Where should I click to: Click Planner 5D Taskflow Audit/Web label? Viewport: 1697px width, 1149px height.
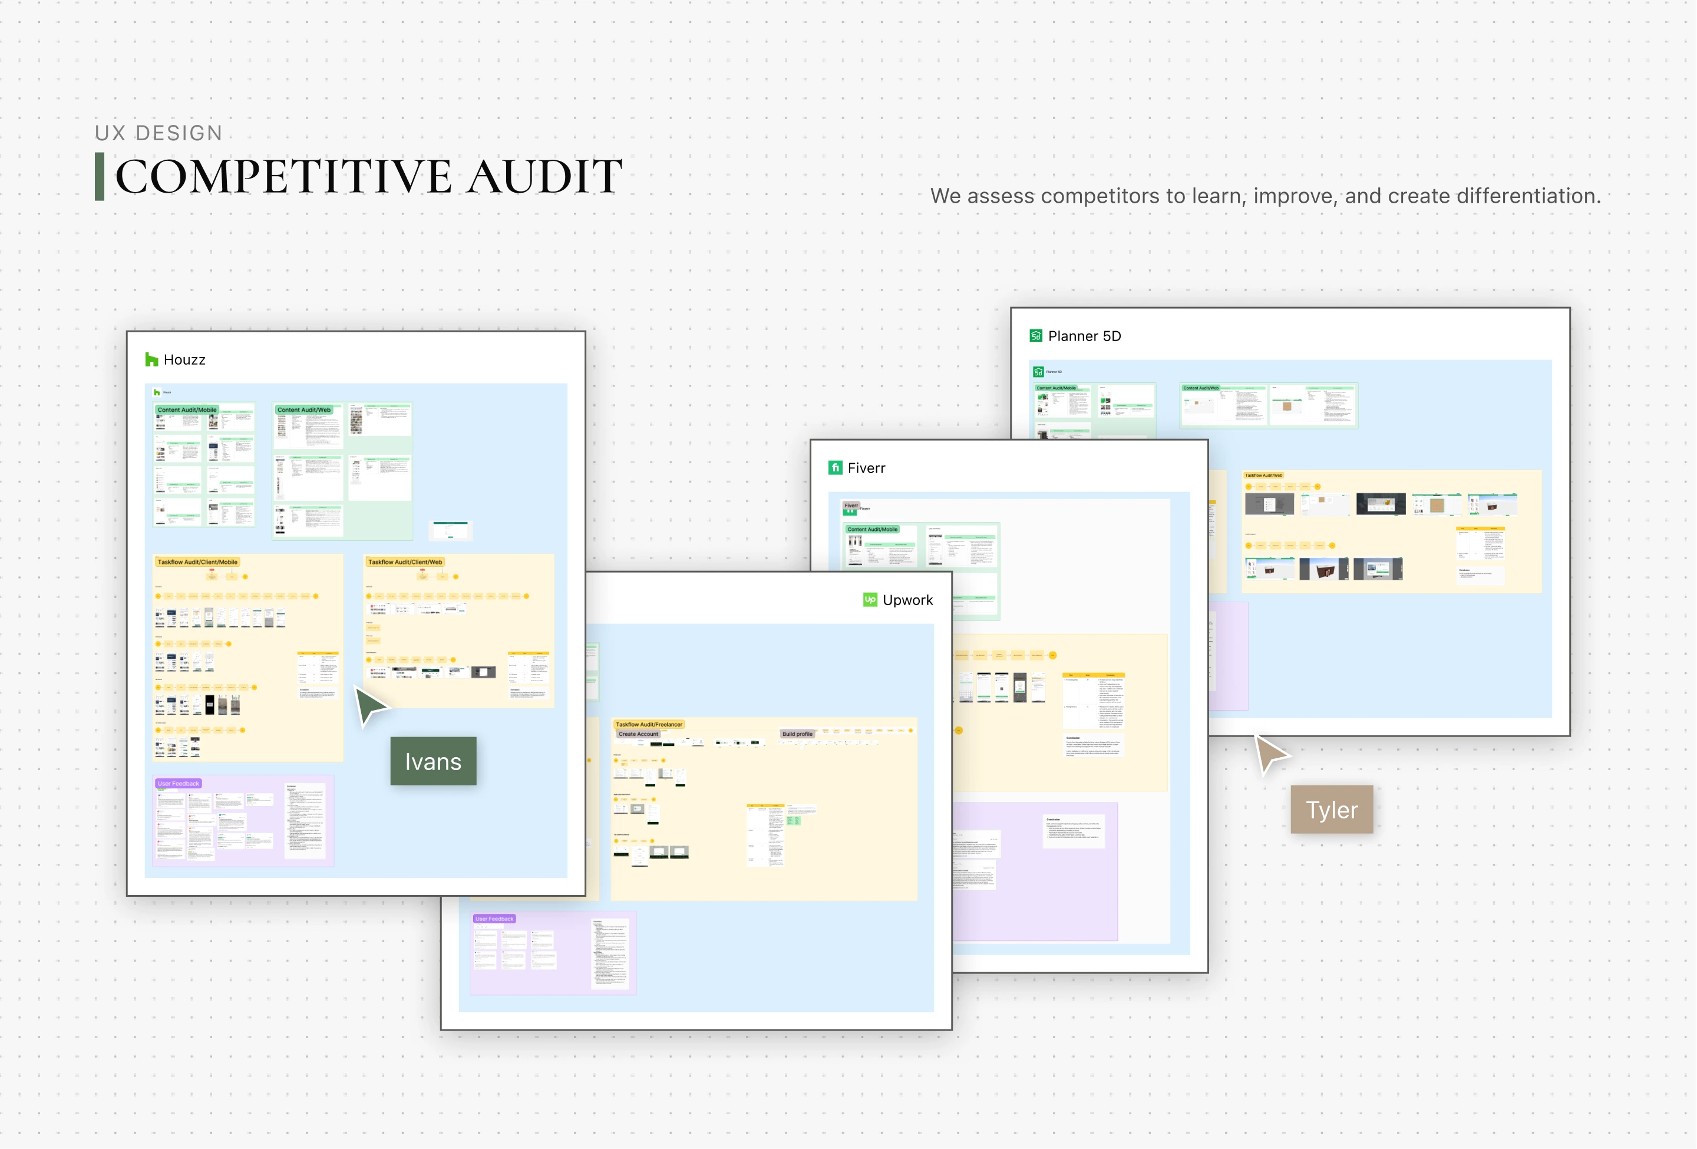pos(1263,476)
